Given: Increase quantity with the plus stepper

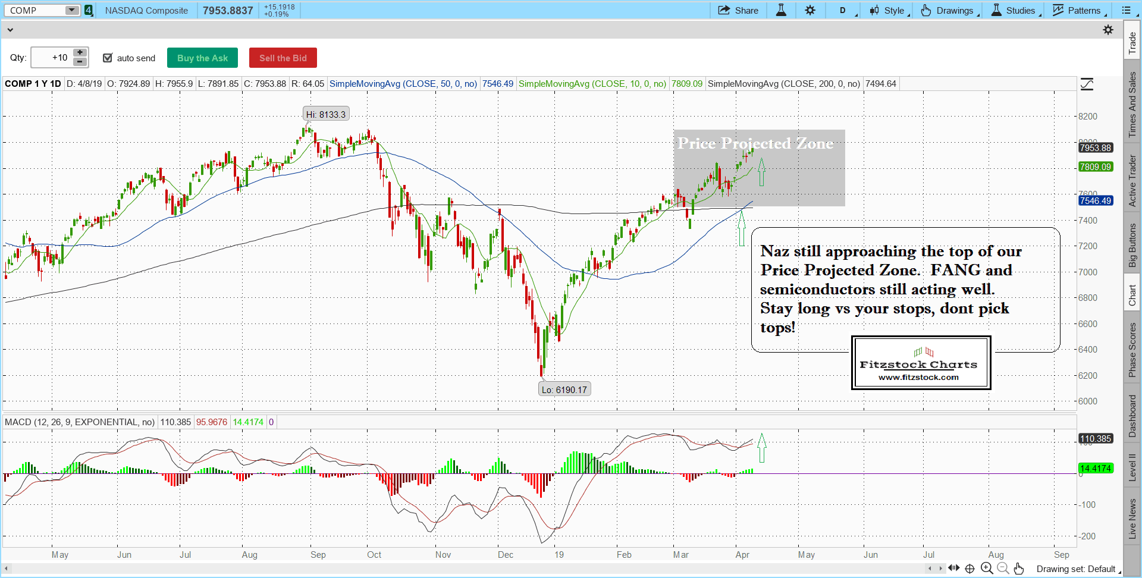Looking at the screenshot, I should pos(80,53).
